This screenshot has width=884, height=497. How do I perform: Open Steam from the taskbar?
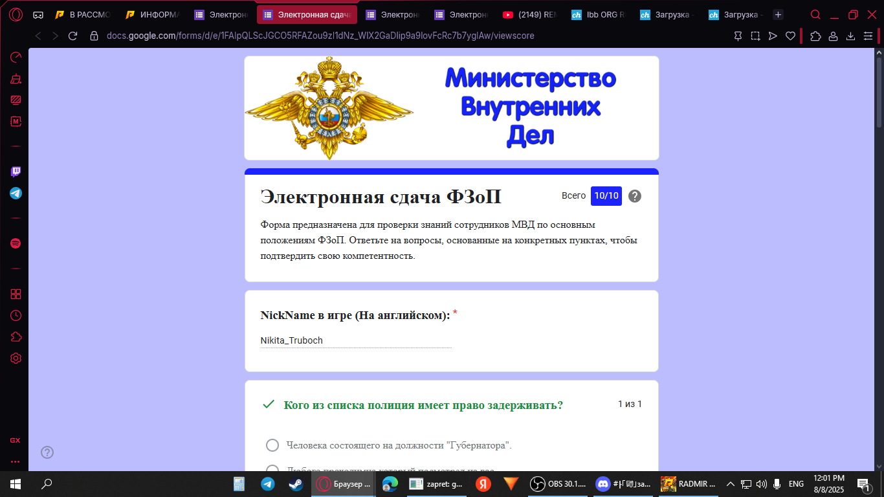tap(297, 484)
